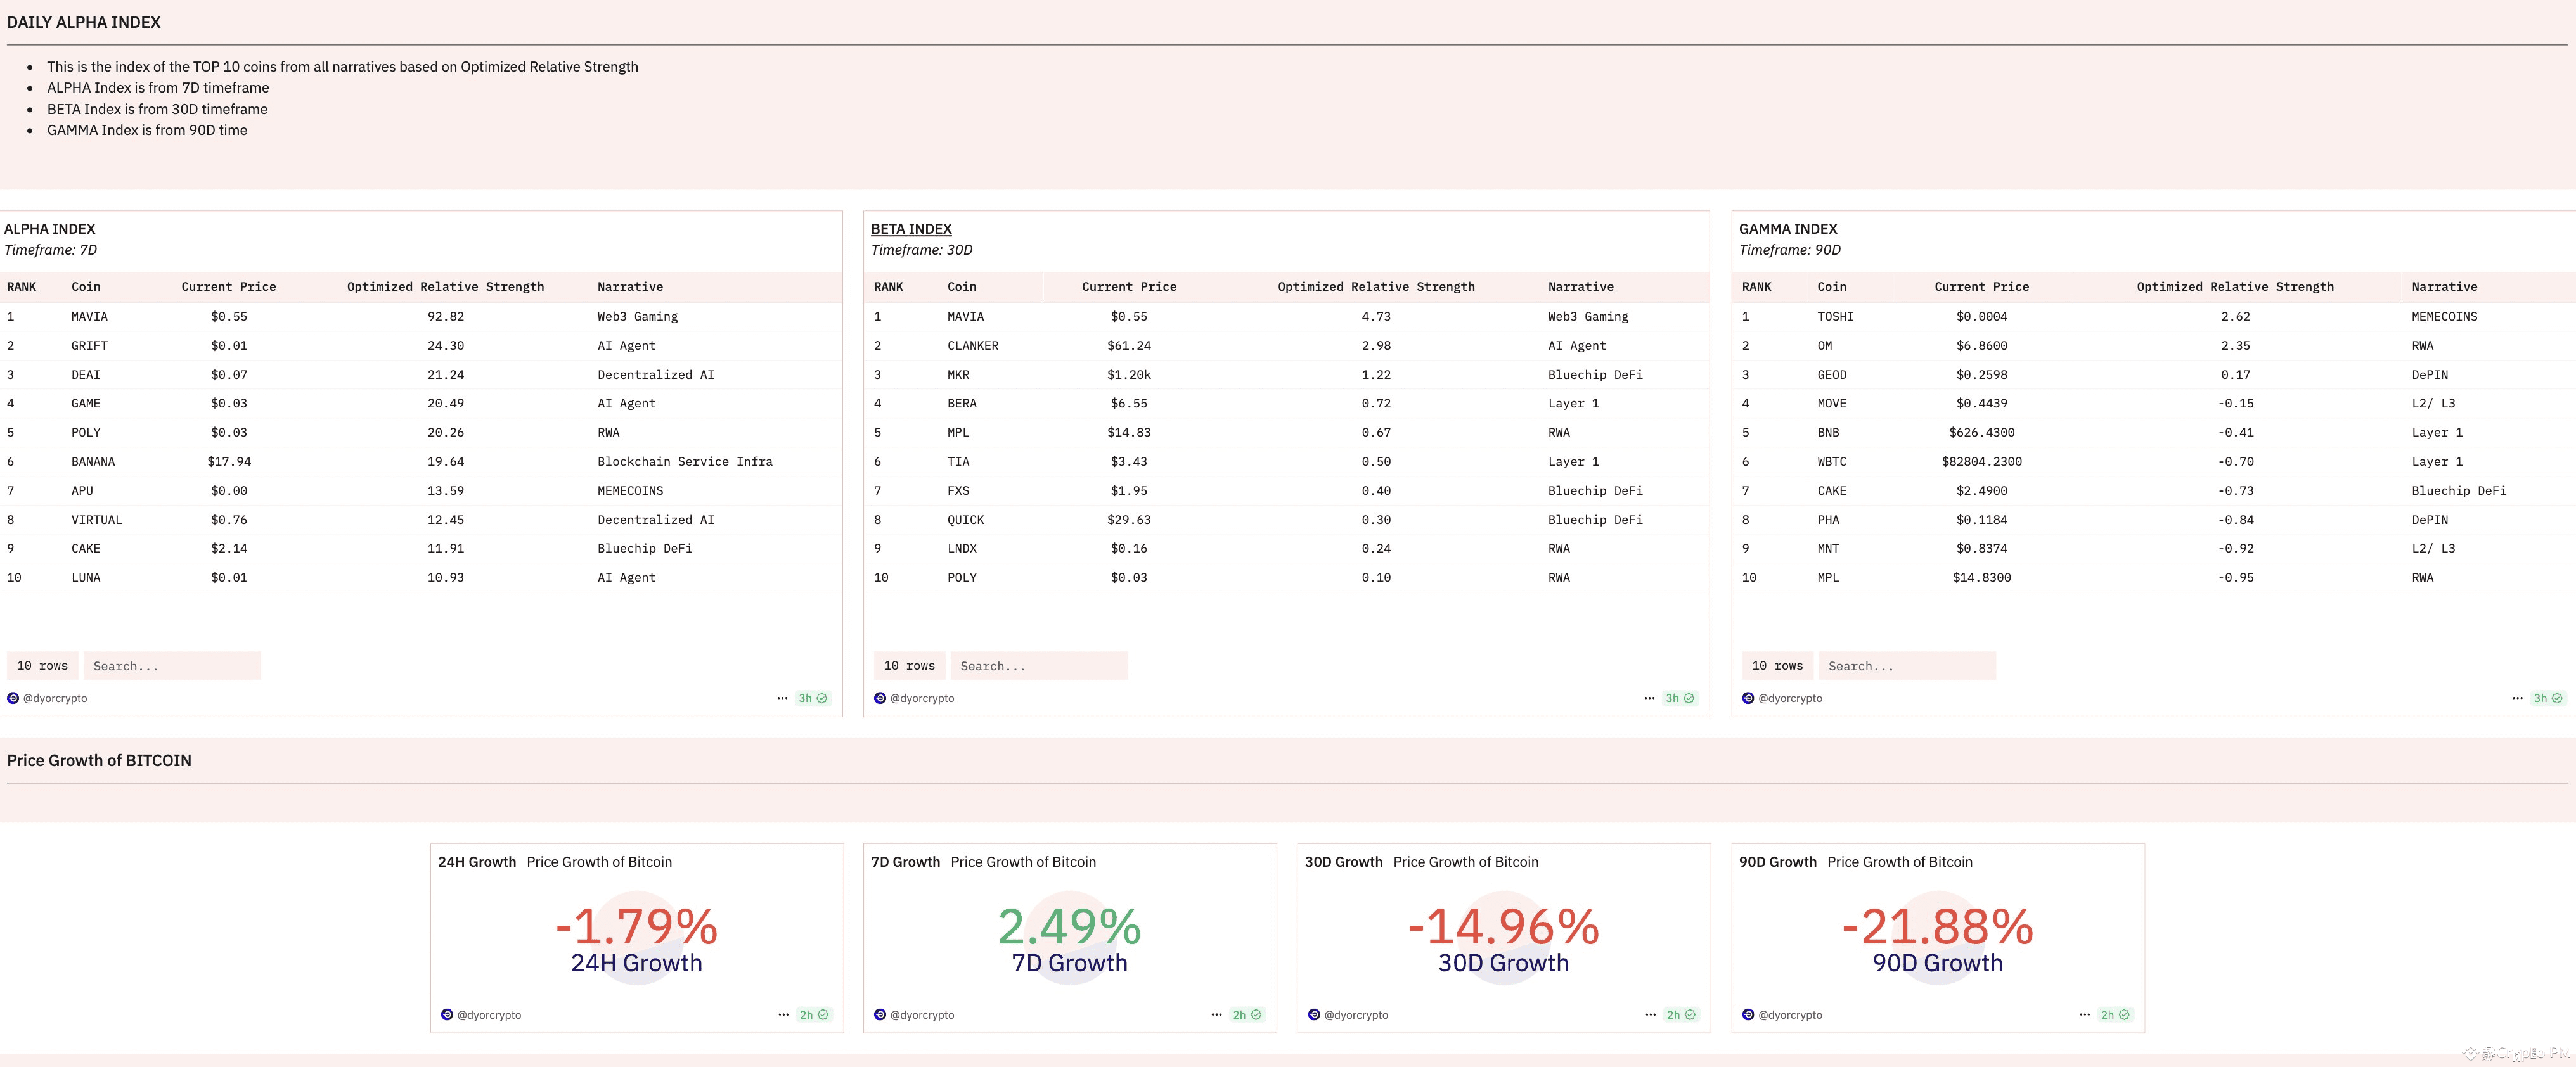Click the 2h refresh badge on 24H Growth
Screen dimensions: 2576x1067
click(x=813, y=1014)
